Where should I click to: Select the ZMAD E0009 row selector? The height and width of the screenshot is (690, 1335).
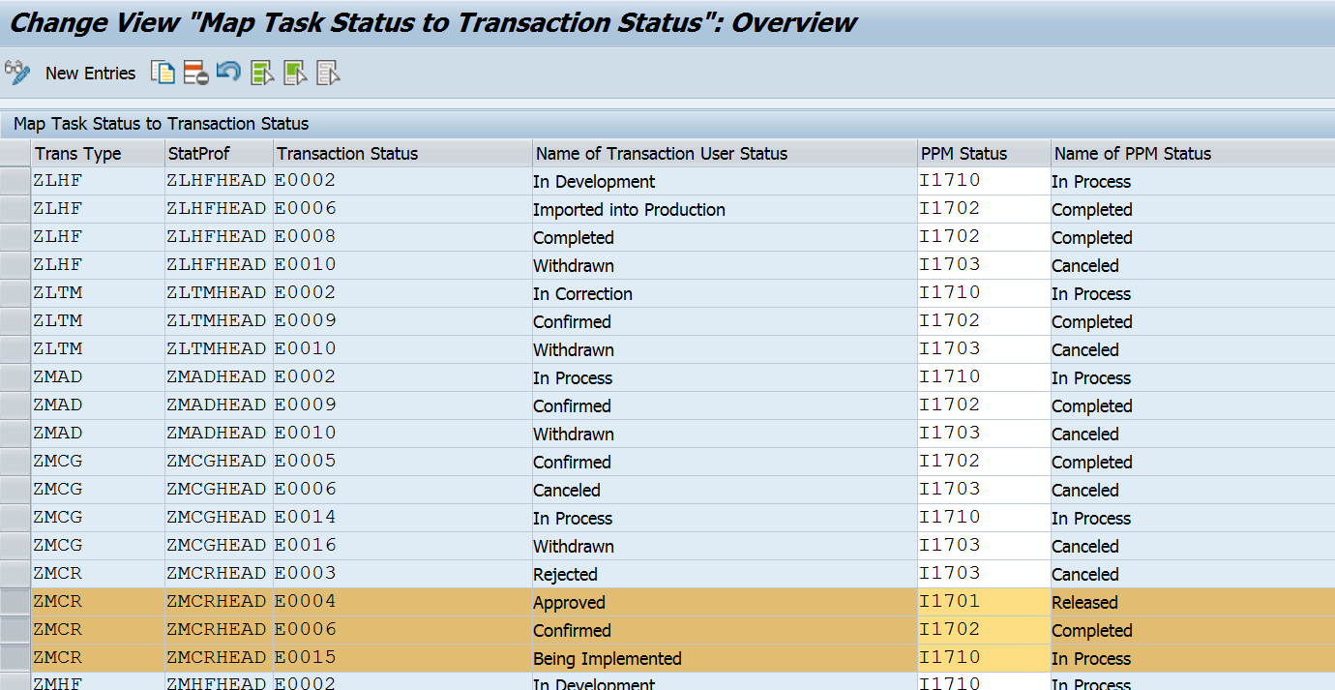14,405
